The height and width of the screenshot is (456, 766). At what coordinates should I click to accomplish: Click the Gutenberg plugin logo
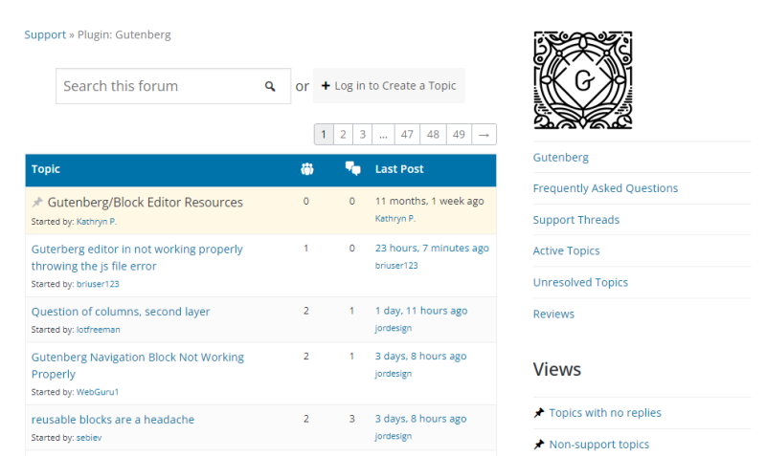pyautogui.click(x=583, y=80)
